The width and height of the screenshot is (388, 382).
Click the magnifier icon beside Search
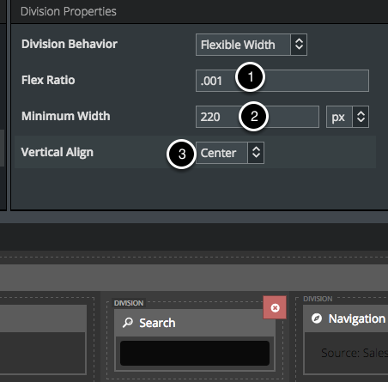click(128, 323)
